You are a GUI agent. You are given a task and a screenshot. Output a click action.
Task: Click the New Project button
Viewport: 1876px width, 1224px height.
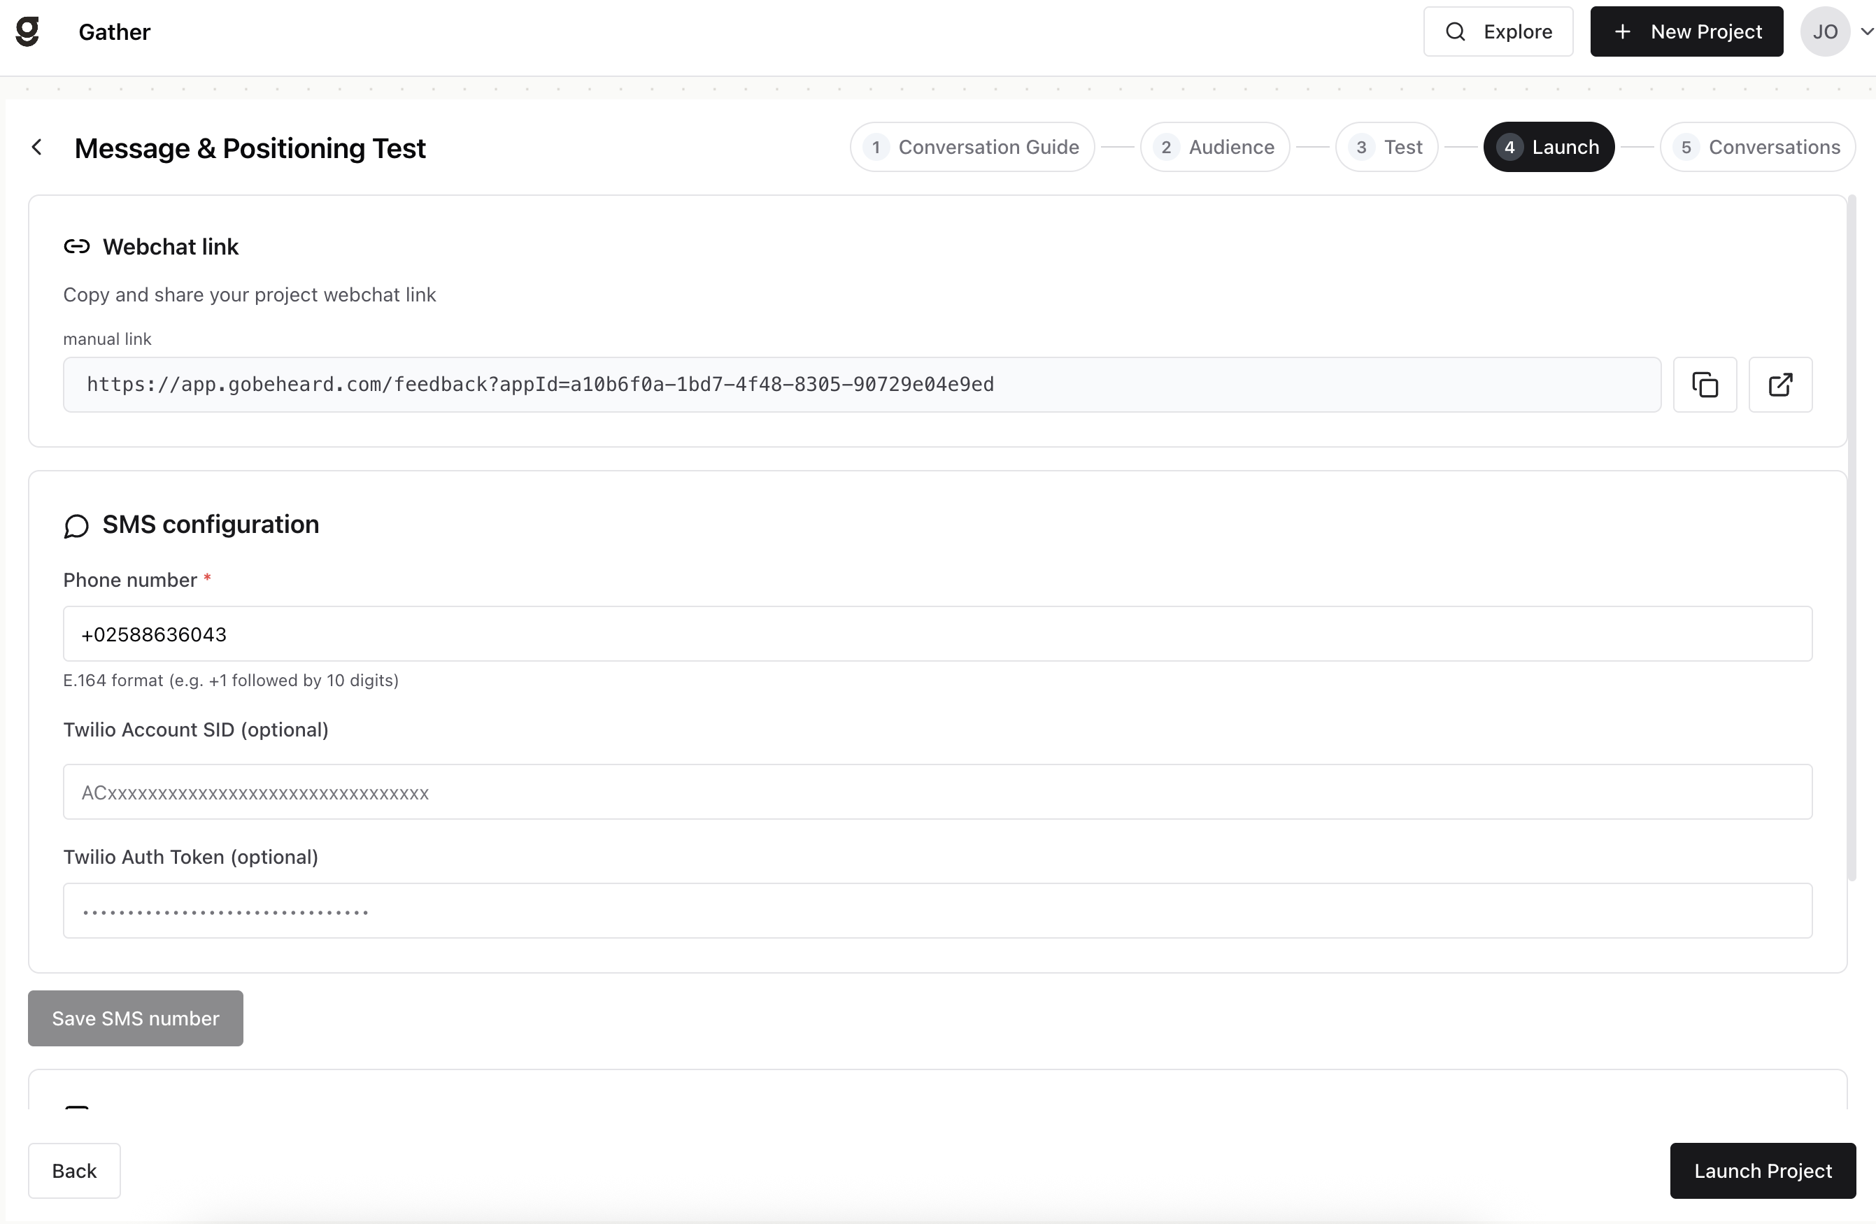1686,31
